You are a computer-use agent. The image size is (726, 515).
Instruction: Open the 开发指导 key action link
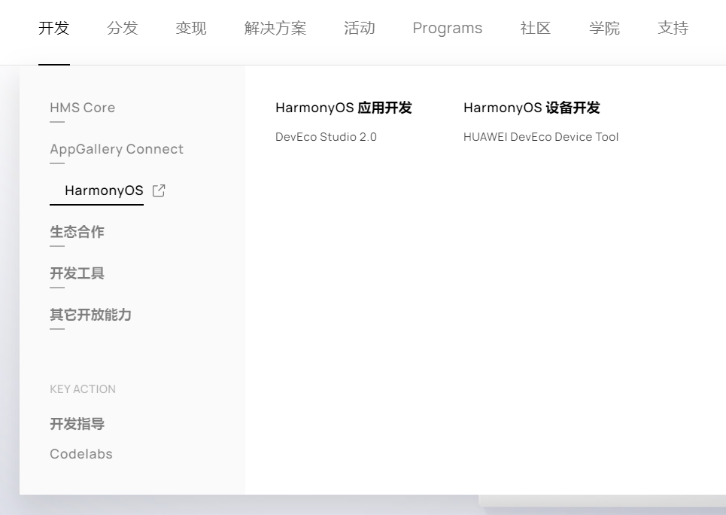tap(77, 424)
